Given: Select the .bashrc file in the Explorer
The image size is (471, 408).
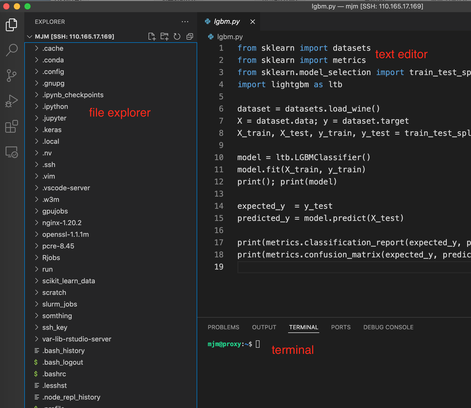Looking at the screenshot, I should (x=54, y=374).
